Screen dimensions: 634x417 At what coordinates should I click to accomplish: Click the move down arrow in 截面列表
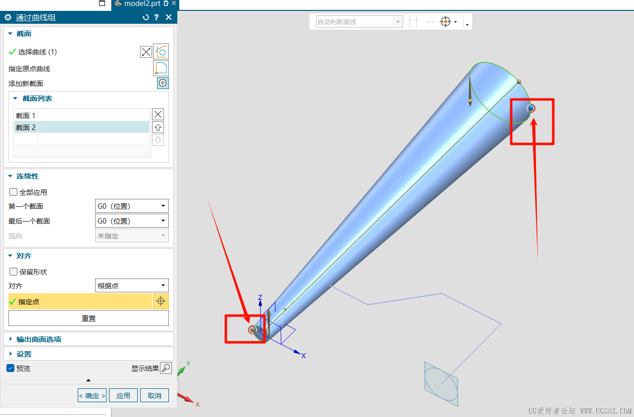click(158, 140)
